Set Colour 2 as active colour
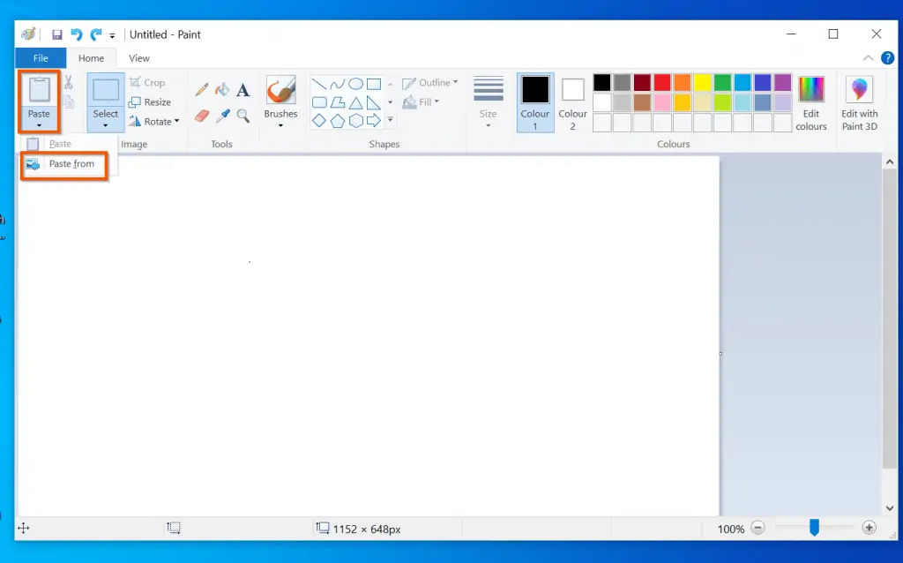 pyautogui.click(x=572, y=102)
